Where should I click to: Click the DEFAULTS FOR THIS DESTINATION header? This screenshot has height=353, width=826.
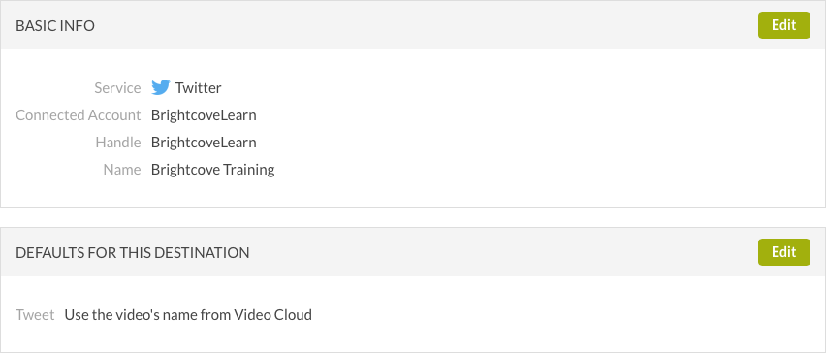click(133, 253)
